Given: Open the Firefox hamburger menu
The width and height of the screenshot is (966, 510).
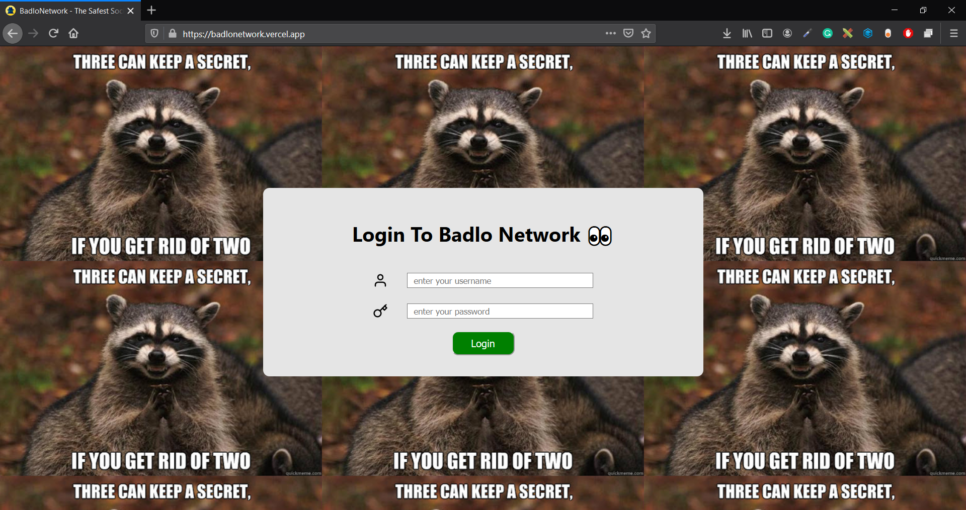Looking at the screenshot, I should (x=954, y=34).
